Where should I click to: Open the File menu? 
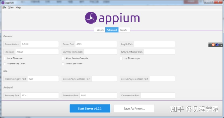[4, 8]
